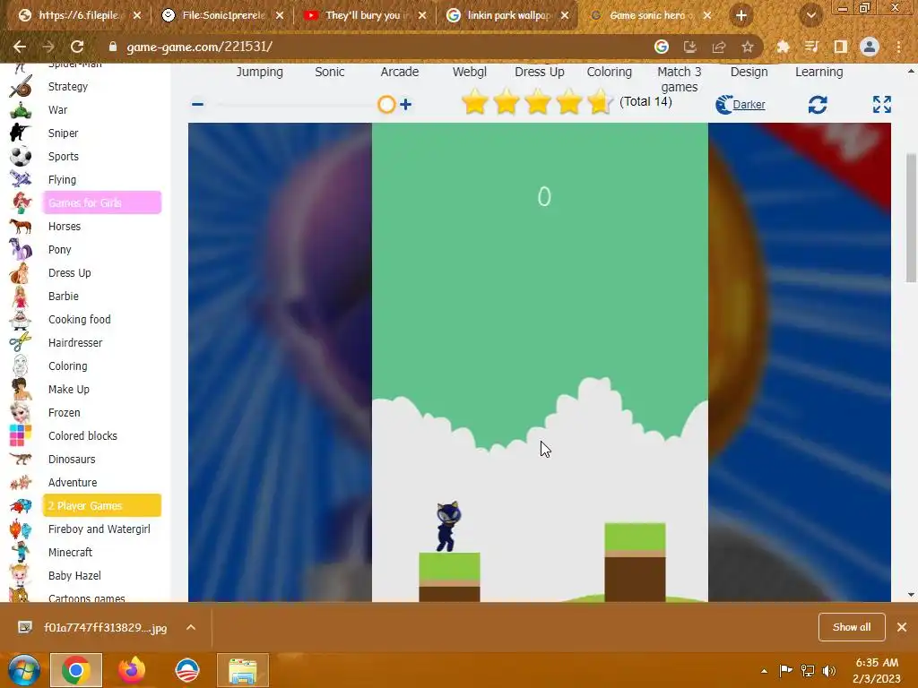This screenshot has width=918, height=688.
Task: Open a new browser tab
Action: 741,15
